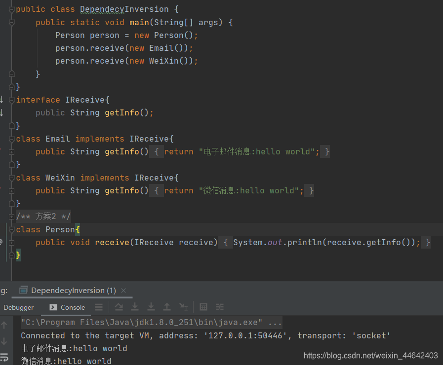This screenshot has width=443, height=365.
Task: Close the DependecyInversion (1) debug tab
Action: (123, 290)
